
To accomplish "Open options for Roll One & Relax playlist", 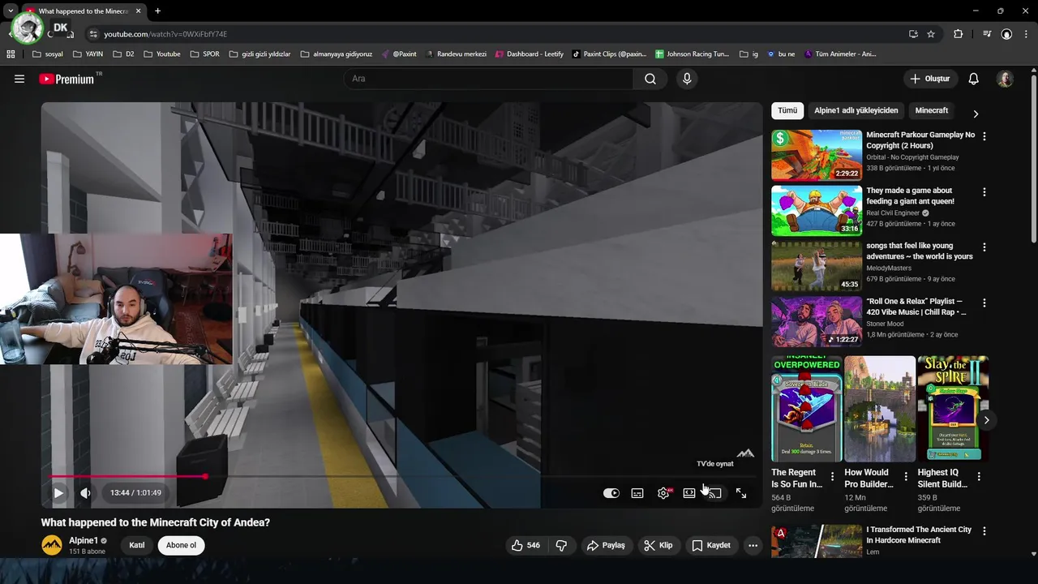I will point(984,303).
